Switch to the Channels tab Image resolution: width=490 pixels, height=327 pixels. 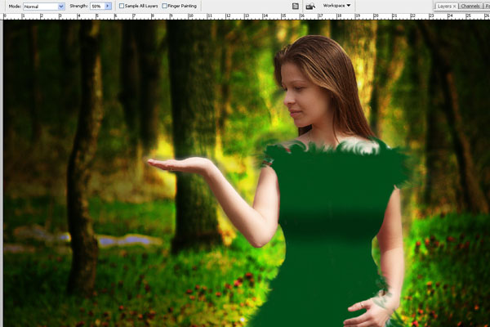pyautogui.click(x=470, y=6)
